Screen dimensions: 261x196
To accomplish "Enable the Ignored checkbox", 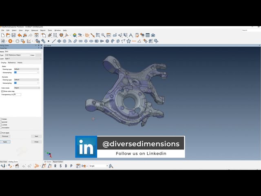I will coord(1,122).
